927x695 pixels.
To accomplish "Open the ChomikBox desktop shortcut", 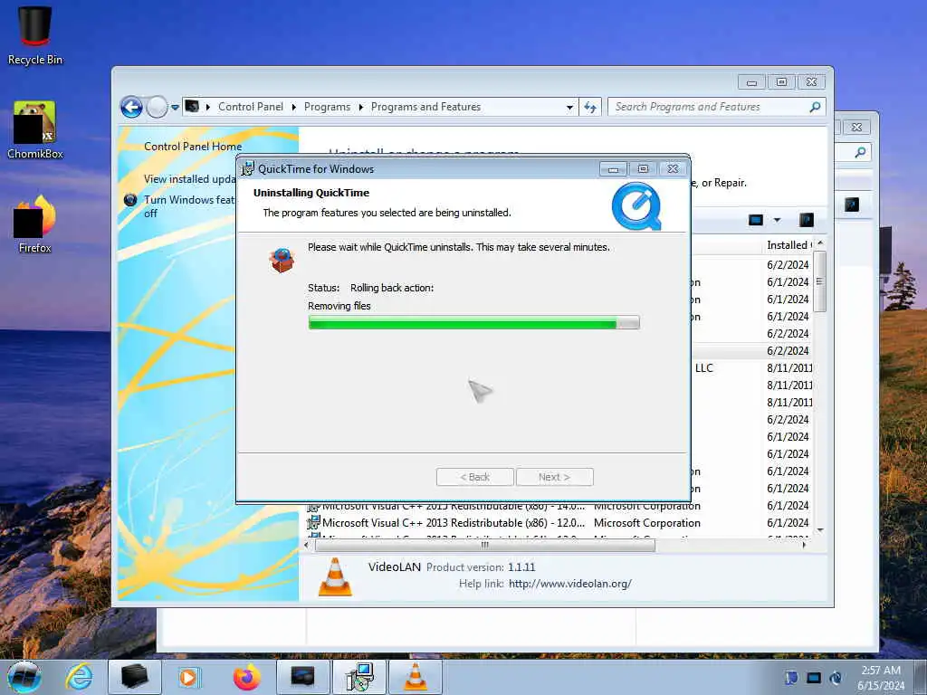I will point(35,130).
